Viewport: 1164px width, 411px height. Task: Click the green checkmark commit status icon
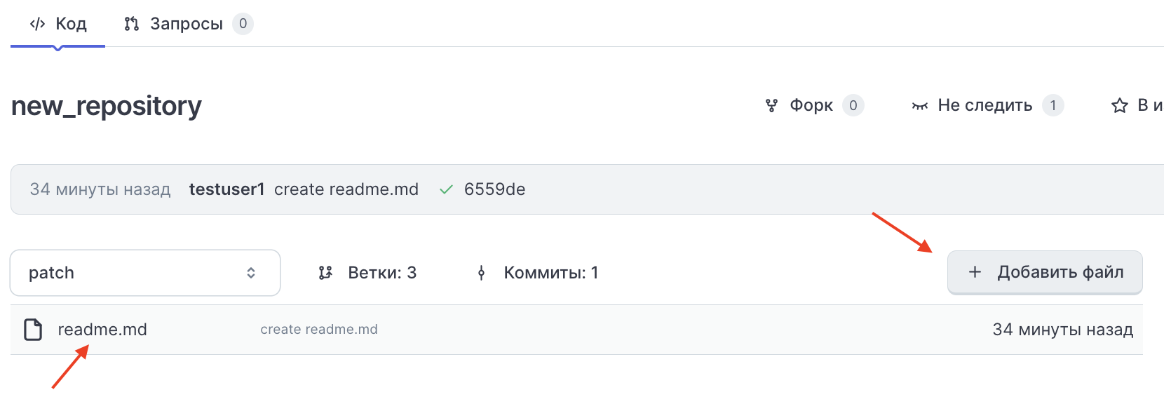coord(446,189)
